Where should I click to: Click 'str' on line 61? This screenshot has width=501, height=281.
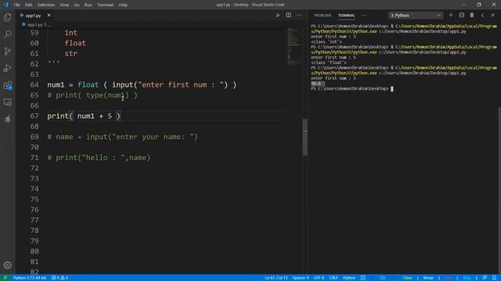71,54
